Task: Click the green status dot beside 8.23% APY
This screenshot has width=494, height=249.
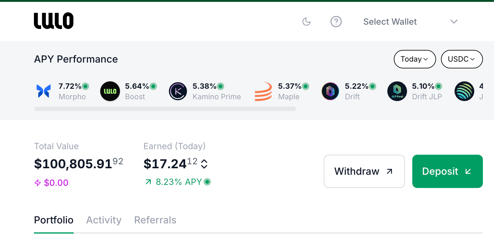Action: tap(208, 182)
